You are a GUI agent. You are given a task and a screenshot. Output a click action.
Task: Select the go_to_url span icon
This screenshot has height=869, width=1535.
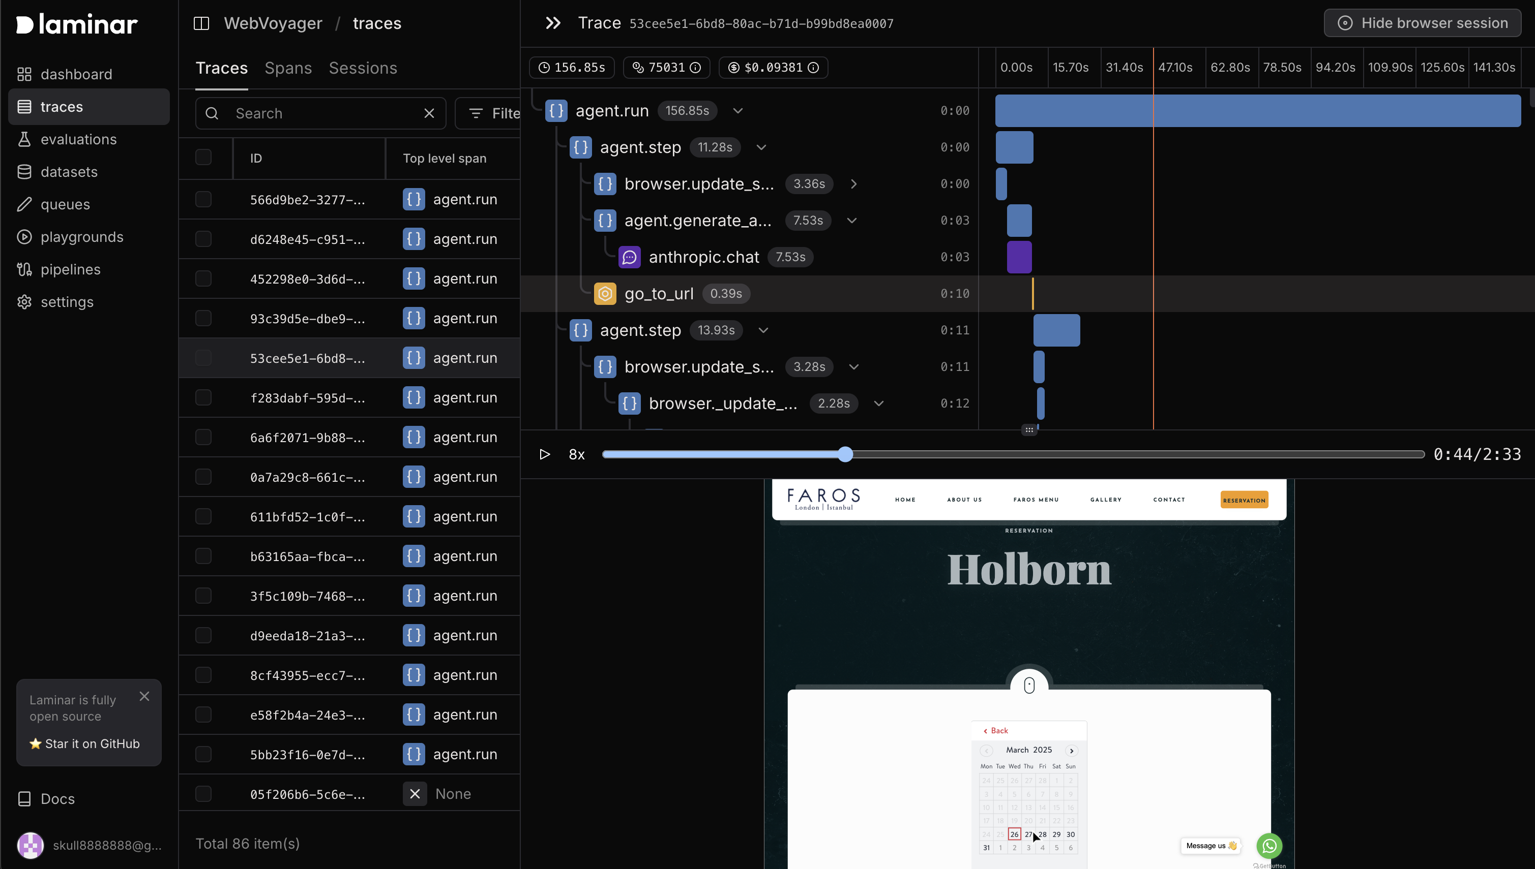click(x=605, y=294)
